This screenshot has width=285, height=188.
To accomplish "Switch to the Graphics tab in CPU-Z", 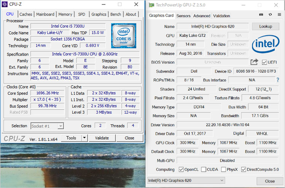I will [x=99, y=14].
